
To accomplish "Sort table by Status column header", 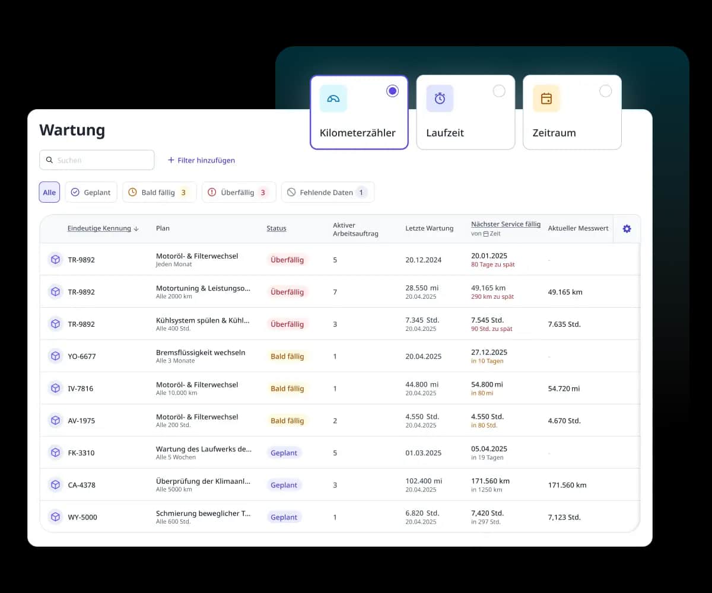I will (x=276, y=228).
